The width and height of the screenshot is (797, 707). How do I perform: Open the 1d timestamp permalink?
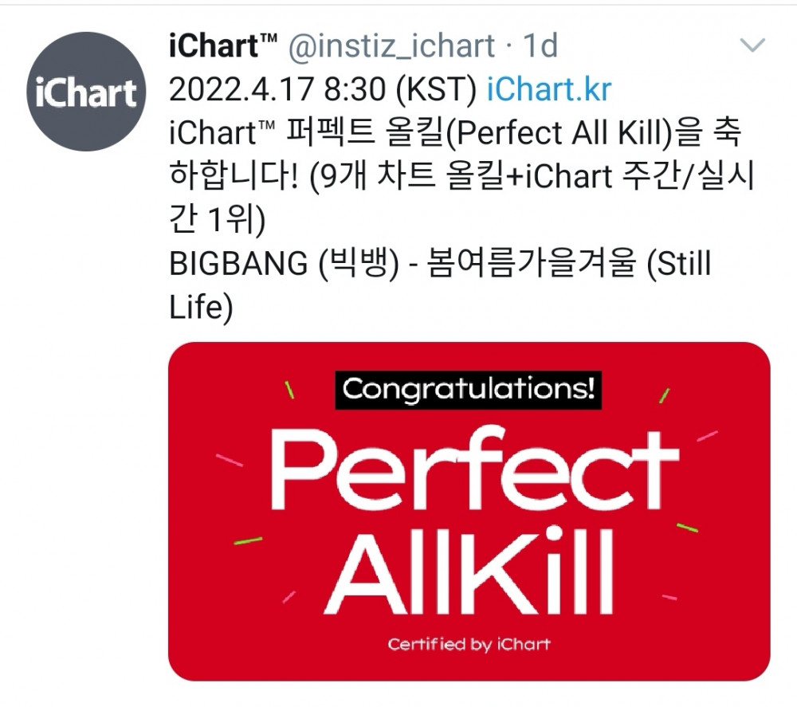pos(541,45)
